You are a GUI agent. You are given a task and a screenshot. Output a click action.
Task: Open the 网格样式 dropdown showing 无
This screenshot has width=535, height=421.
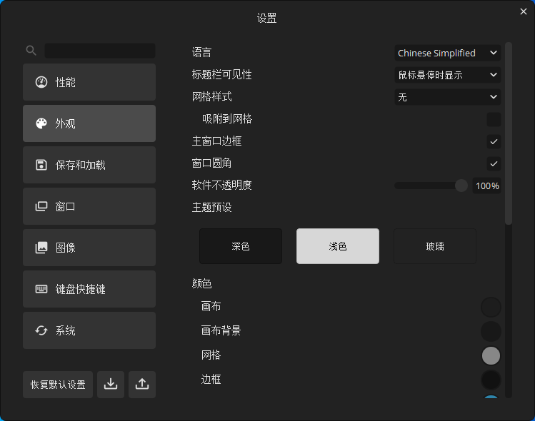[448, 97]
